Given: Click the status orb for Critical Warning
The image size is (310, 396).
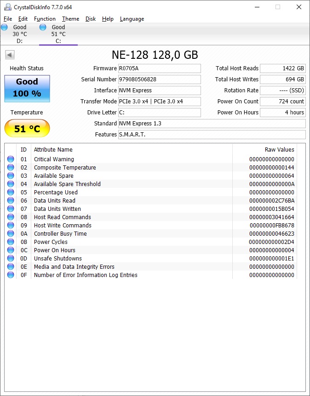Looking at the screenshot, I should [11, 159].
